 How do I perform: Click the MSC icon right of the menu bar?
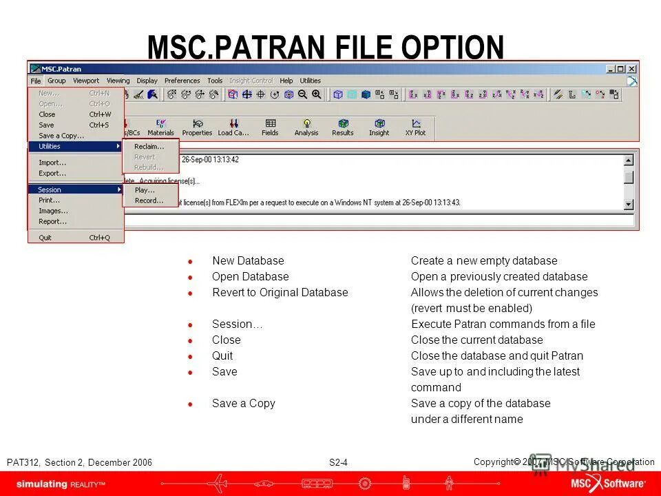click(631, 81)
